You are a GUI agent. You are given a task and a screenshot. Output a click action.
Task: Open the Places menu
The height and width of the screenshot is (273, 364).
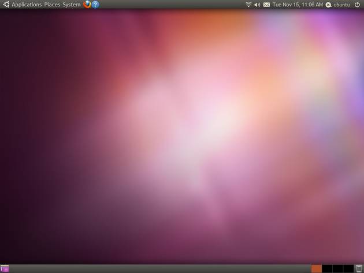[x=52, y=5]
